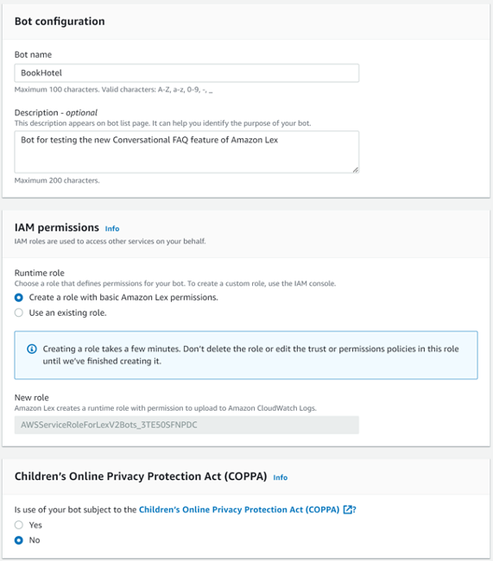Click the Description box resize grip icon

[355, 170]
